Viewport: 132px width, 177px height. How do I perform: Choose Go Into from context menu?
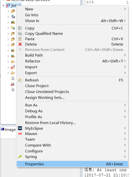72,15
